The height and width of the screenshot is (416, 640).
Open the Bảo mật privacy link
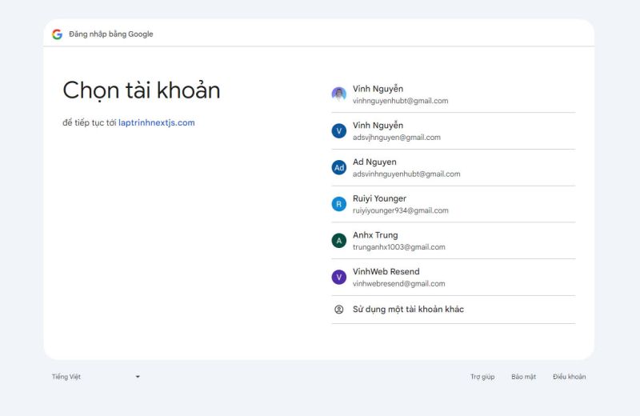523,377
